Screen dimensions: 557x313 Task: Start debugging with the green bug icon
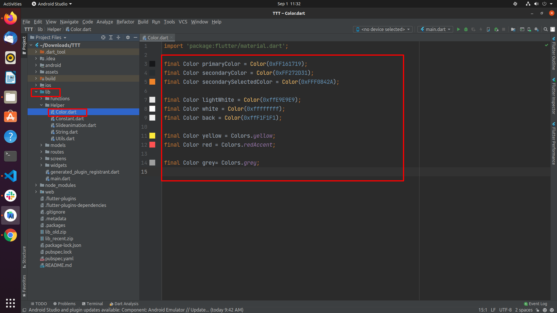tap(466, 29)
